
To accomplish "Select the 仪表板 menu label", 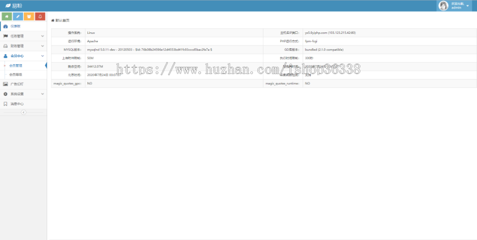I will point(15,26).
